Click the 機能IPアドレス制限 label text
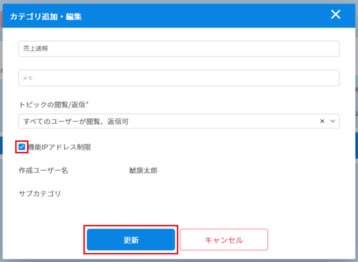358x262 pixels. coord(59,147)
